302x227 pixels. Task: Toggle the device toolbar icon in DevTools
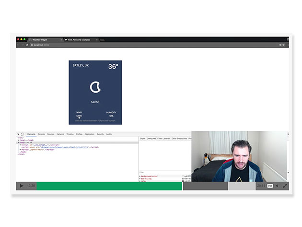click(22, 134)
